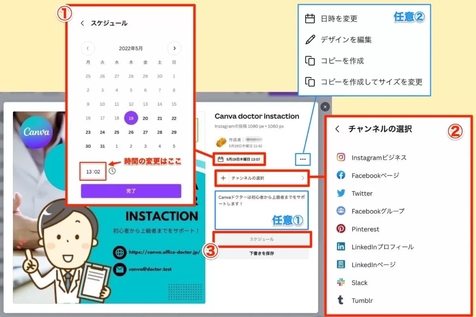Set the schedule time in 13:02 field
This screenshot has width=476, height=317.
(x=93, y=172)
